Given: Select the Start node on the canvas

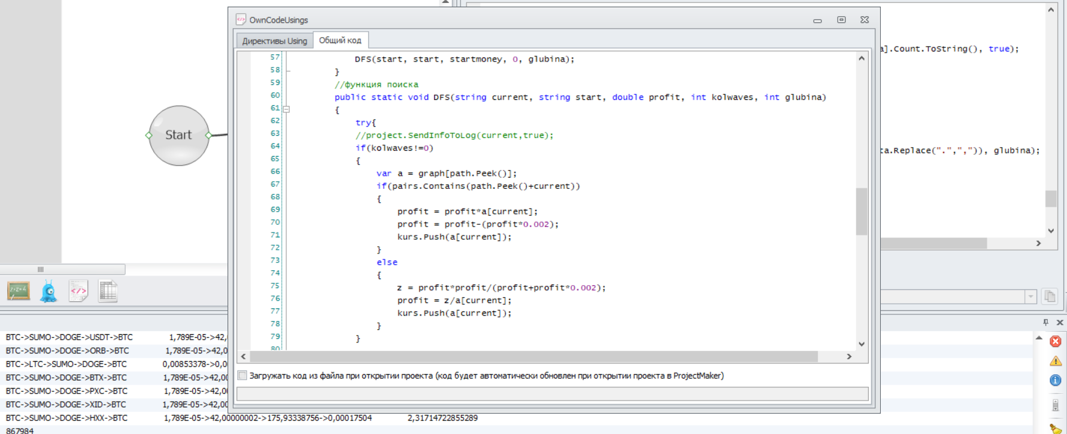Looking at the screenshot, I should 178,136.
